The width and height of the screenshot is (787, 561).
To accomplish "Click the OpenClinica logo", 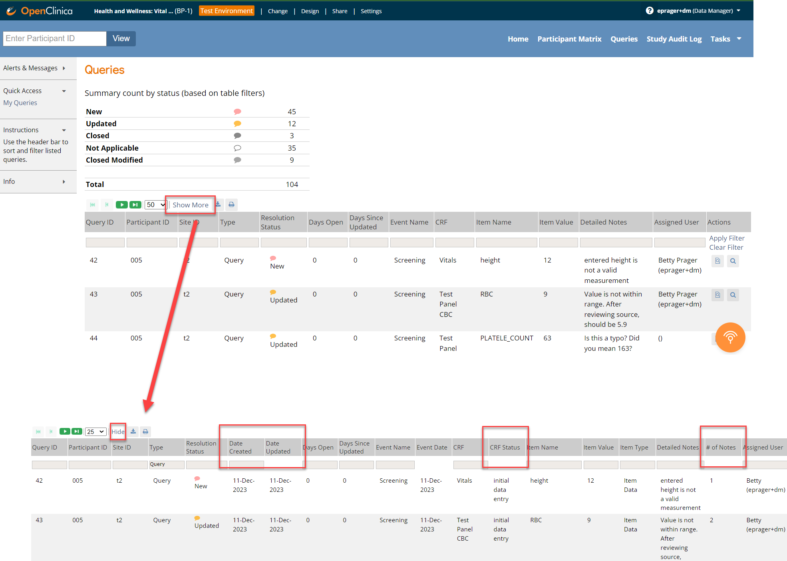I will coord(40,11).
